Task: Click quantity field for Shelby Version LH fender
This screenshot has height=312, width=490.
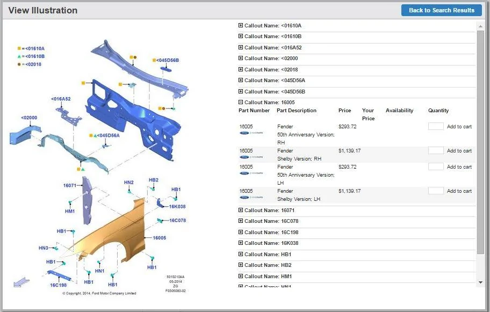Action: (436, 191)
